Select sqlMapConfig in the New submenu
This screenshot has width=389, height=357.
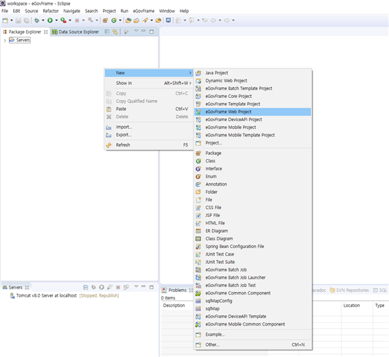coord(252,301)
